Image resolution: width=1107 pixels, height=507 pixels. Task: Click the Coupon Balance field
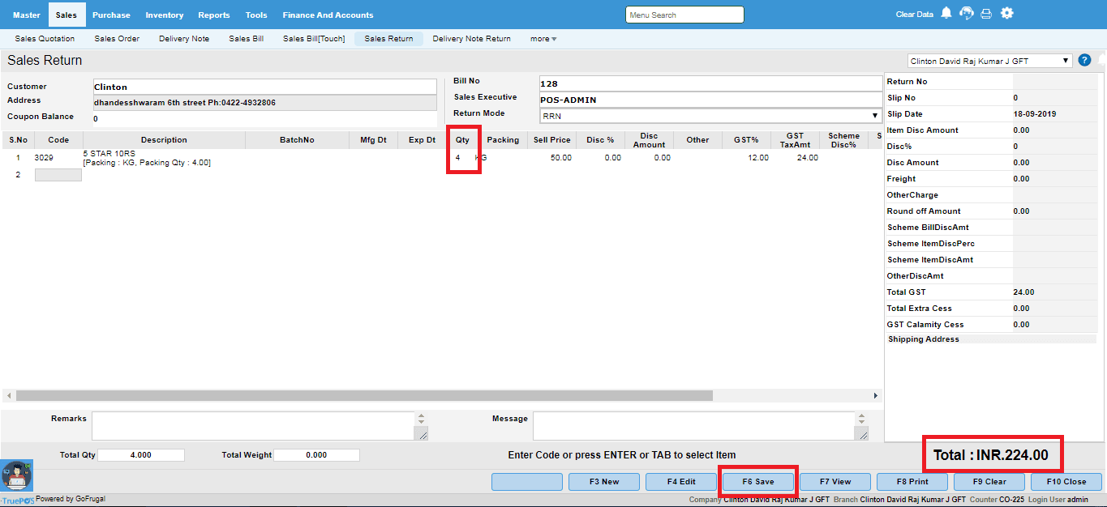(264, 119)
